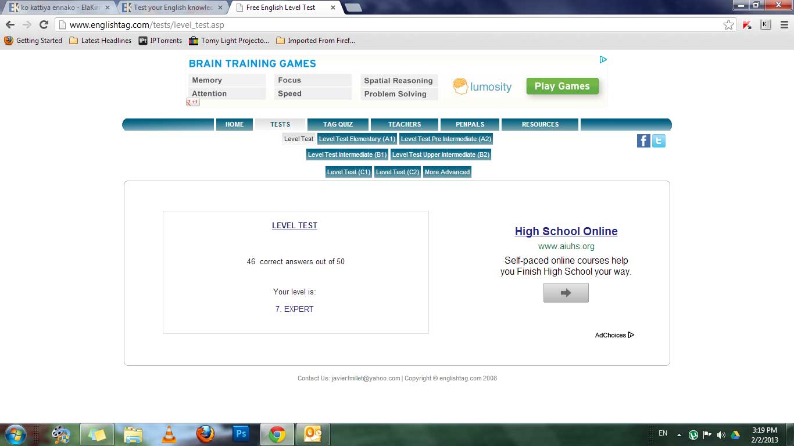This screenshot has width=794, height=446.
Task: Click the More Advanced test button
Action: tap(447, 172)
